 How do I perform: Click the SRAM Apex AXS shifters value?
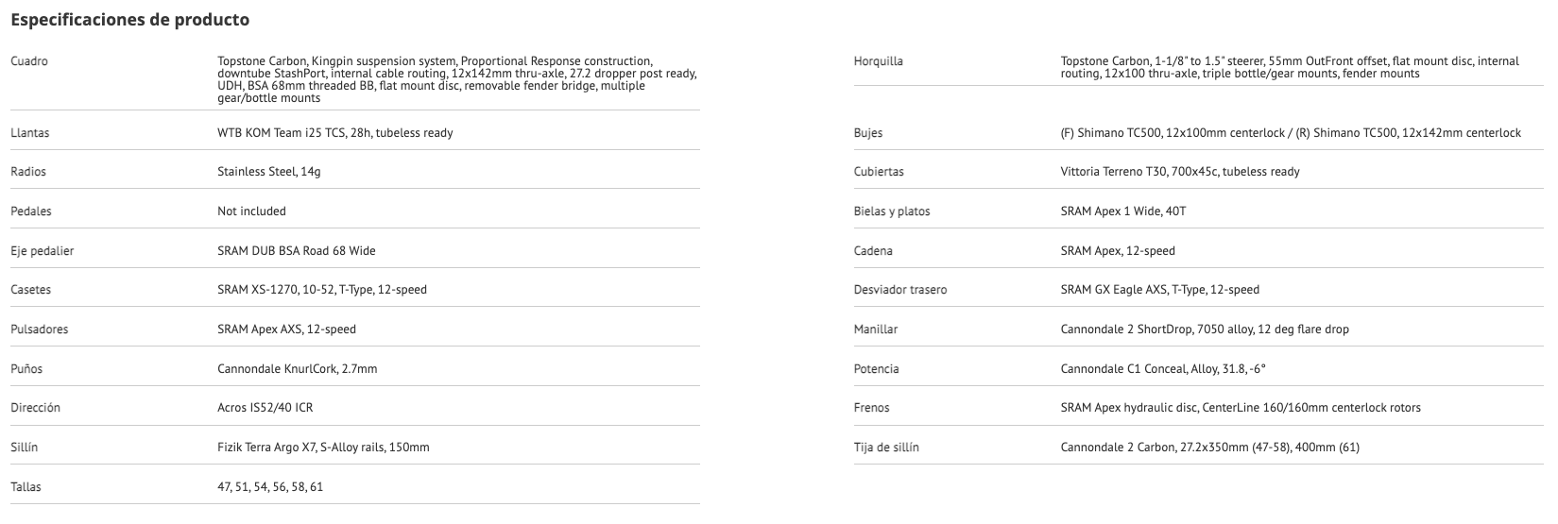pos(286,330)
